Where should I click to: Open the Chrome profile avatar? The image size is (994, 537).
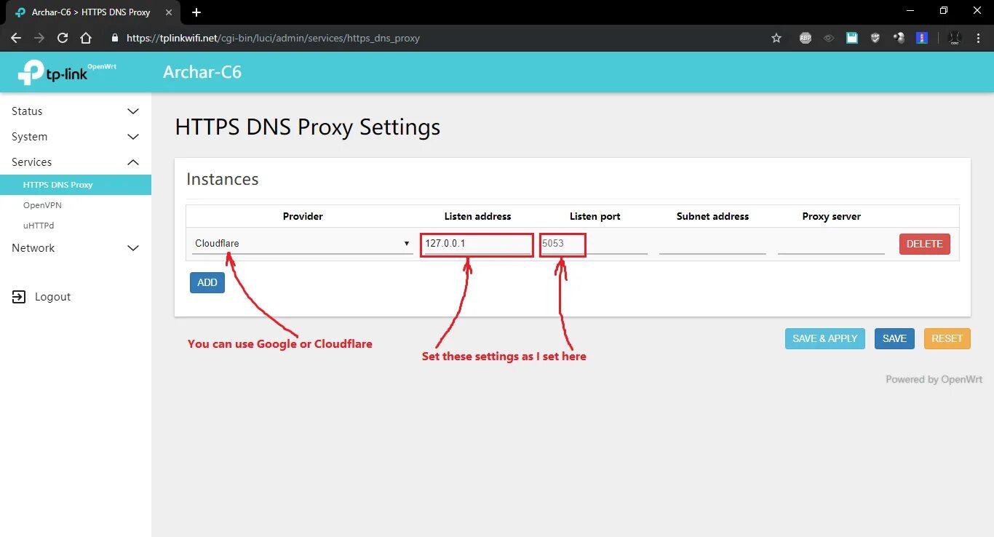pyautogui.click(x=955, y=38)
